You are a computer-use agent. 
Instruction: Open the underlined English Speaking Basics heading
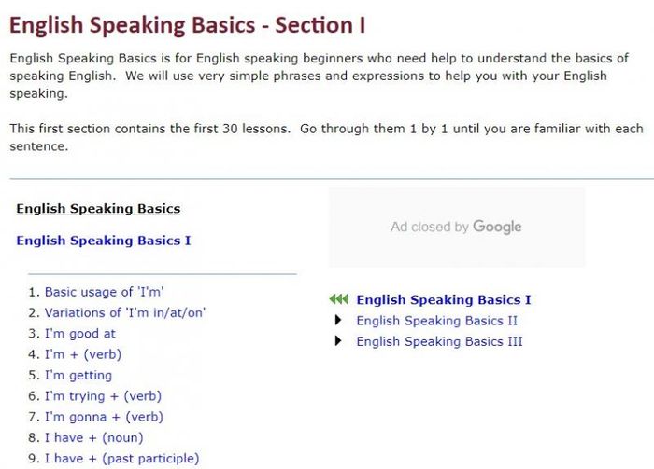point(98,208)
